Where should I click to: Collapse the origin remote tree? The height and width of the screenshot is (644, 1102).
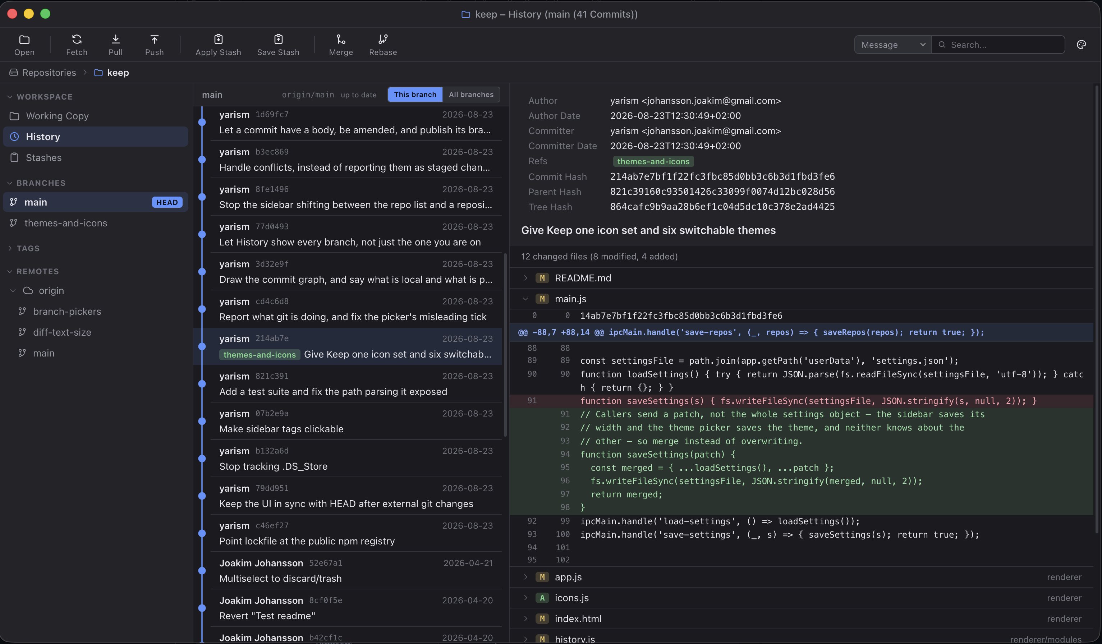(13, 290)
